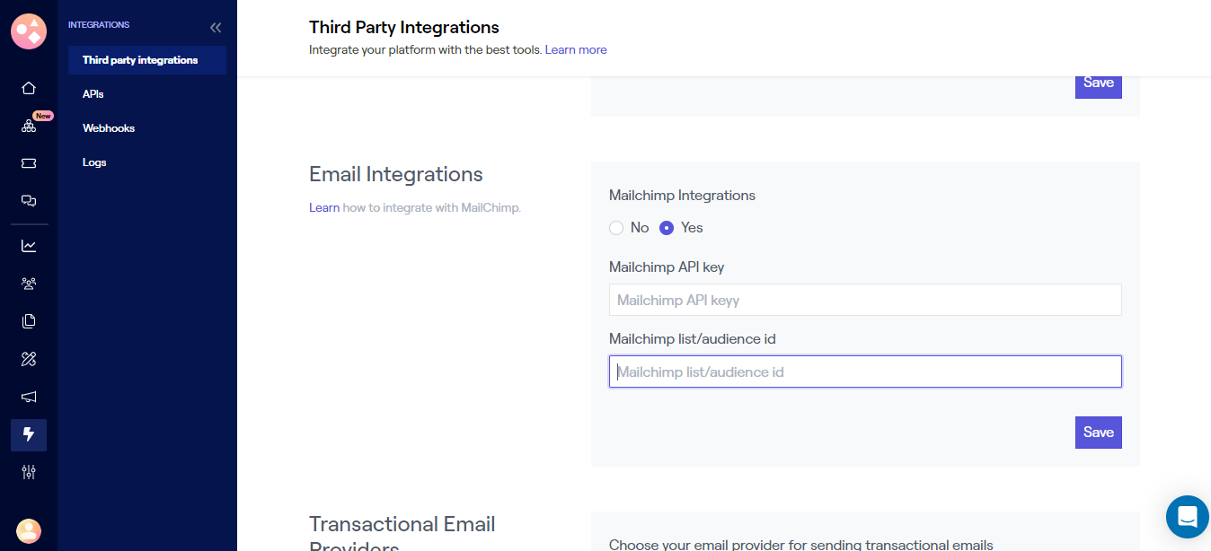Select No for Mailchimp Integrations
This screenshot has width=1211, height=551.
click(x=616, y=228)
